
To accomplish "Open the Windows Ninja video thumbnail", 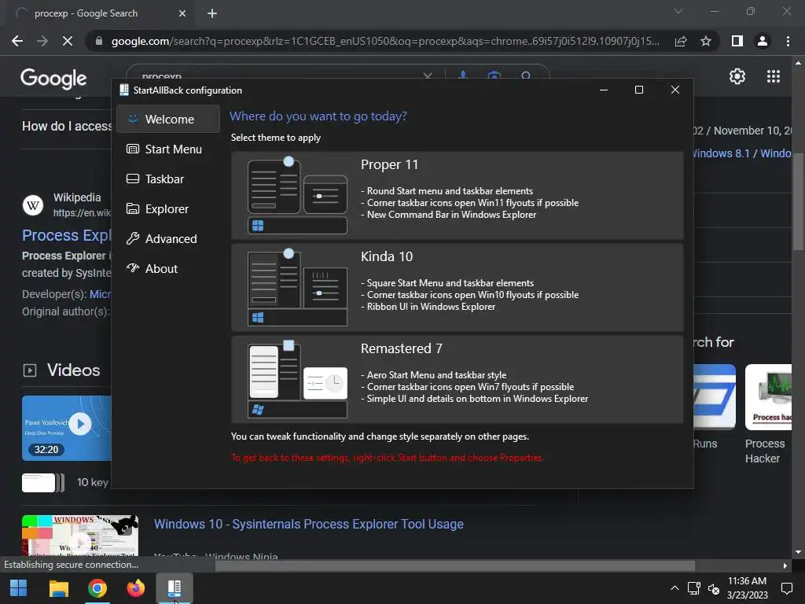I will click(79, 535).
